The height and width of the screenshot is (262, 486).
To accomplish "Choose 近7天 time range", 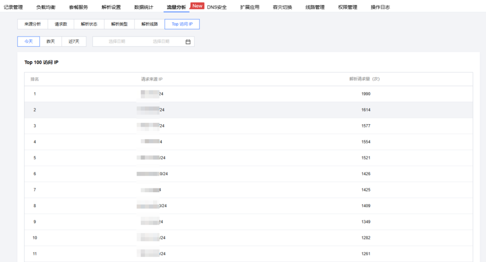I will click(74, 41).
